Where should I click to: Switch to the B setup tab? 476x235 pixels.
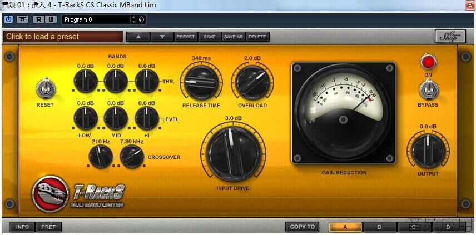point(379,227)
